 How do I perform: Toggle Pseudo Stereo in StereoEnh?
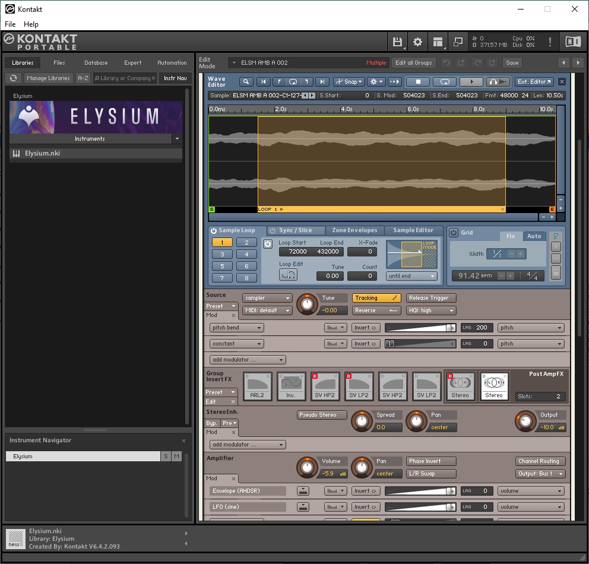pyautogui.click(x=322, y=415)
